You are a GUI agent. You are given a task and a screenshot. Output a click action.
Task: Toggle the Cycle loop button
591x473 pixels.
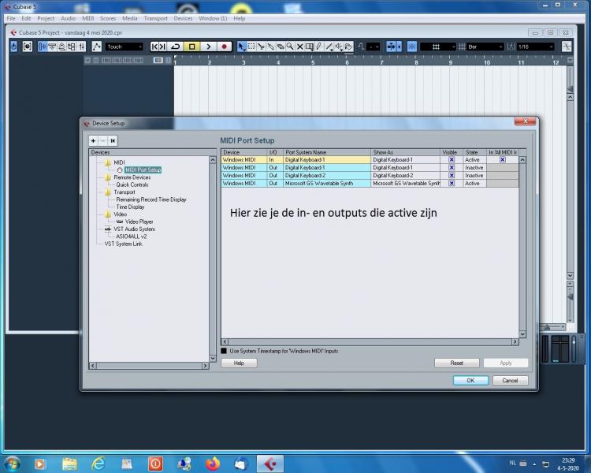(175, 47)
